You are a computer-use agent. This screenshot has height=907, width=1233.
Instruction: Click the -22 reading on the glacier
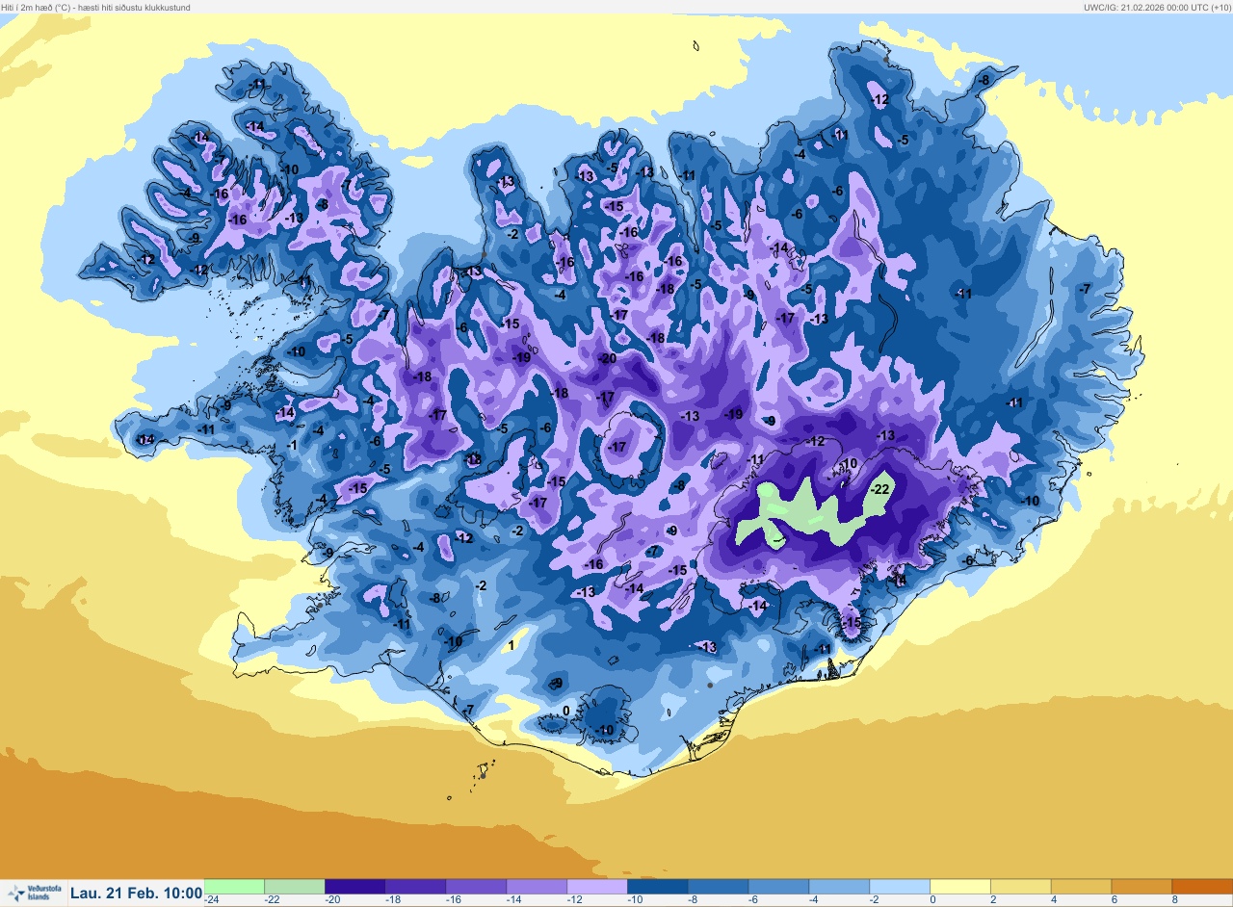pos(879,489)
